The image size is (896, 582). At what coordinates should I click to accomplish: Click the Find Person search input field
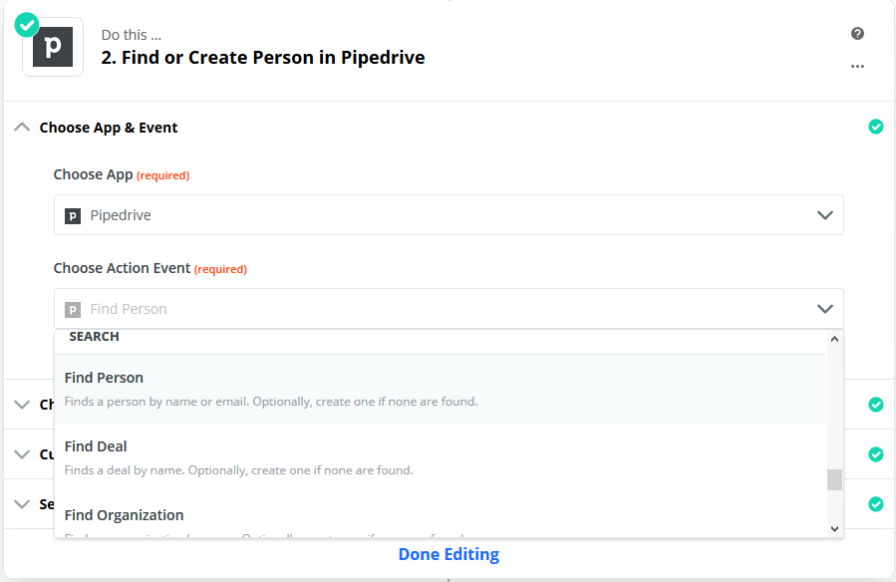coord(448,309)
